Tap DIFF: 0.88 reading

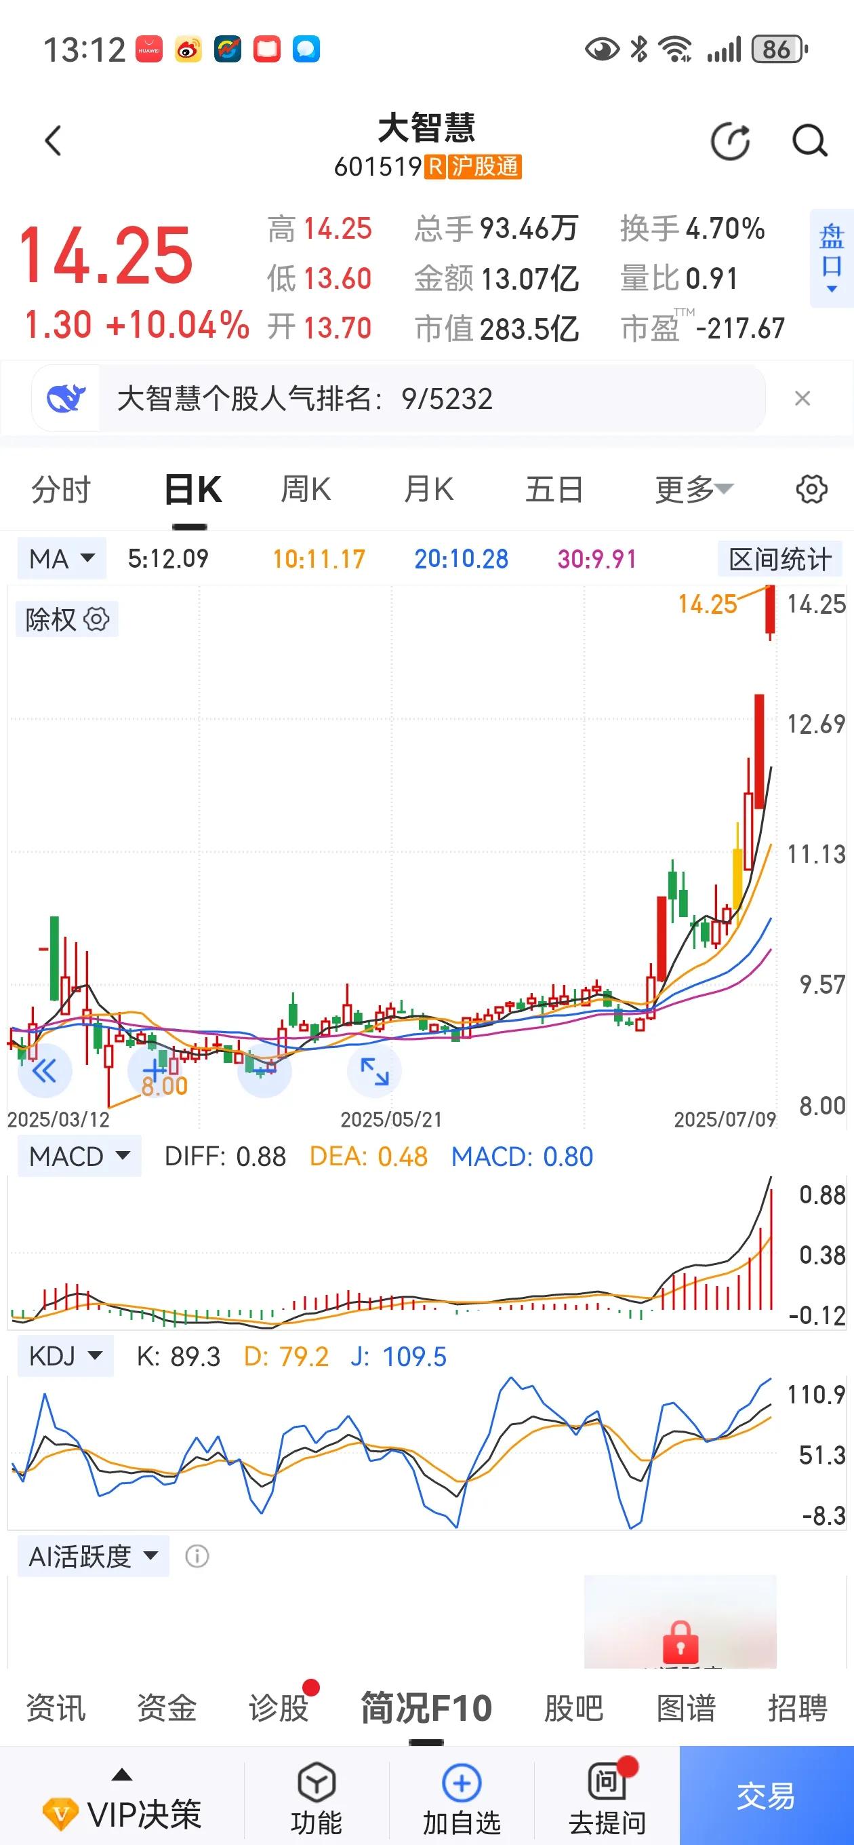(225, 1157)
